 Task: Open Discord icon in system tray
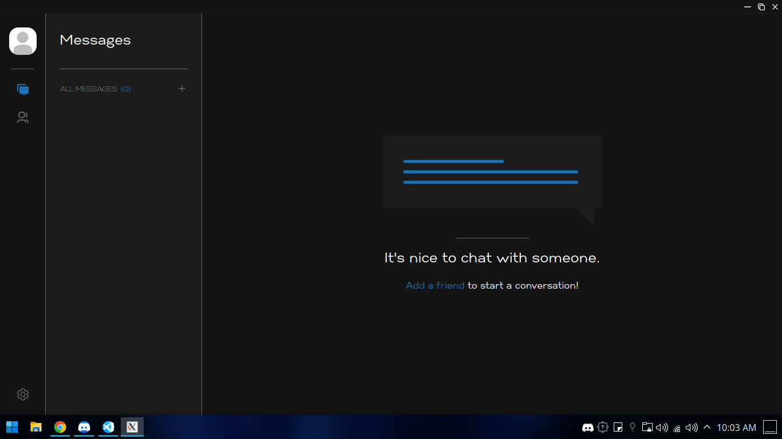point(587,428)
